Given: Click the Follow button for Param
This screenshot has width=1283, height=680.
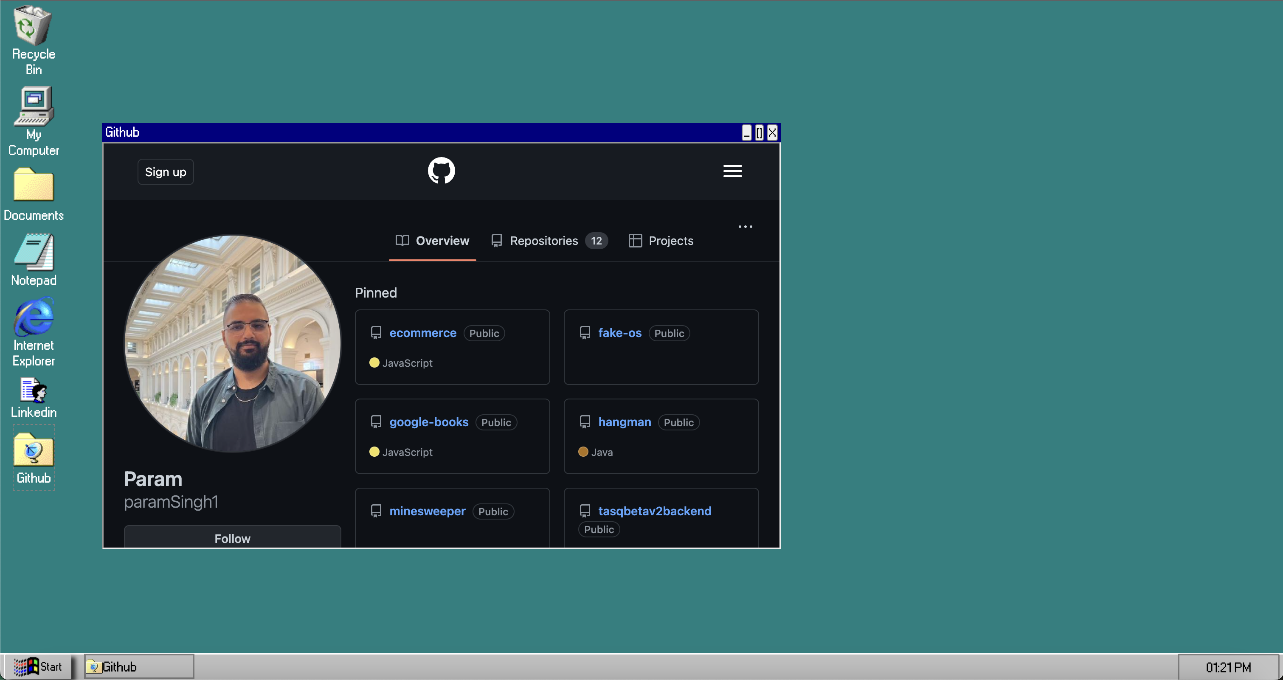Looking at the screenshot, I should pos(232,538).
